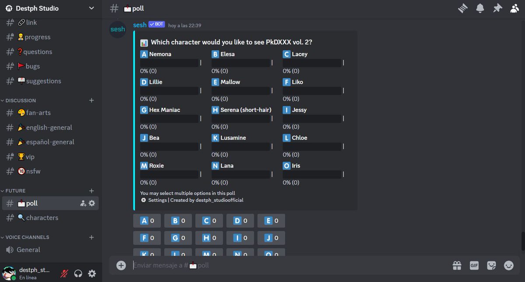
Task: Add a channel to VOICE CHANNELS category
Action: [91, 237]
